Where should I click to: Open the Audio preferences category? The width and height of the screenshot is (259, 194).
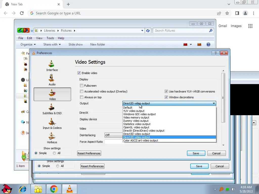coord(52,80)
